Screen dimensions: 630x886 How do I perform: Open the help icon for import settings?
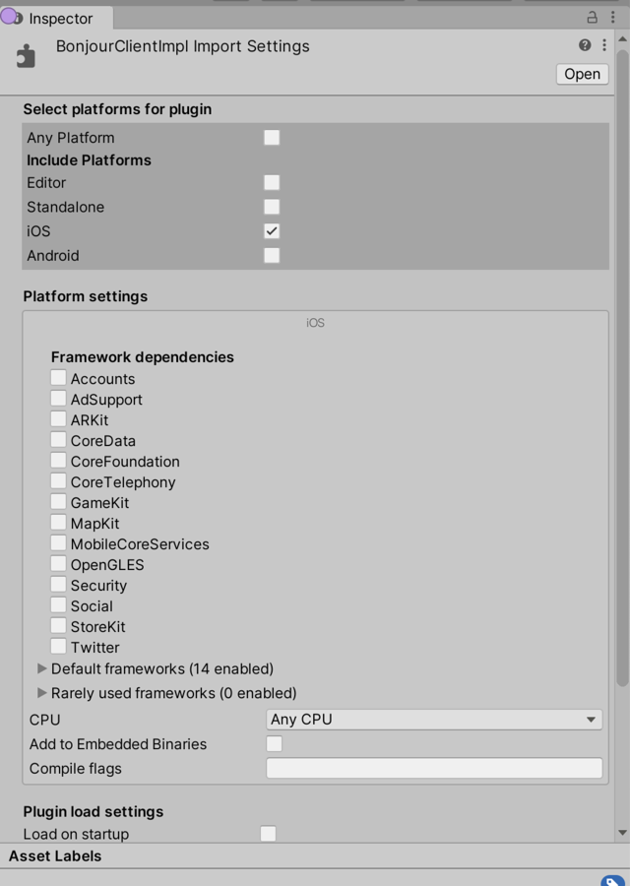tap(587, 45)
